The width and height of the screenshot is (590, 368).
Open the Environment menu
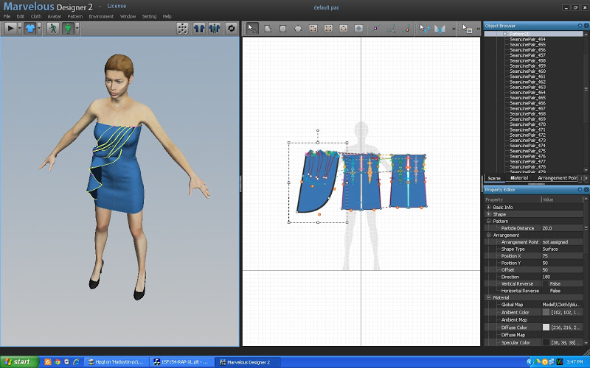101,16
